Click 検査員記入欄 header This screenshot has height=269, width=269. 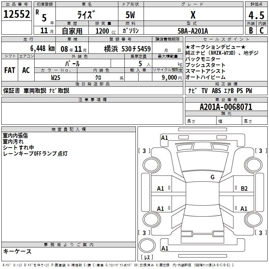pyautogui.click(x=69, y=129)
